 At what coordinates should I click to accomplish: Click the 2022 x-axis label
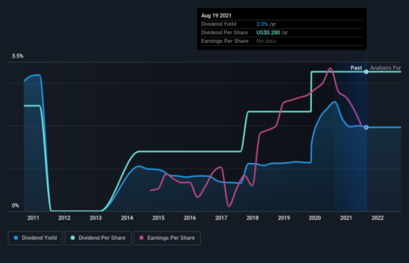(x=377, y=218)
